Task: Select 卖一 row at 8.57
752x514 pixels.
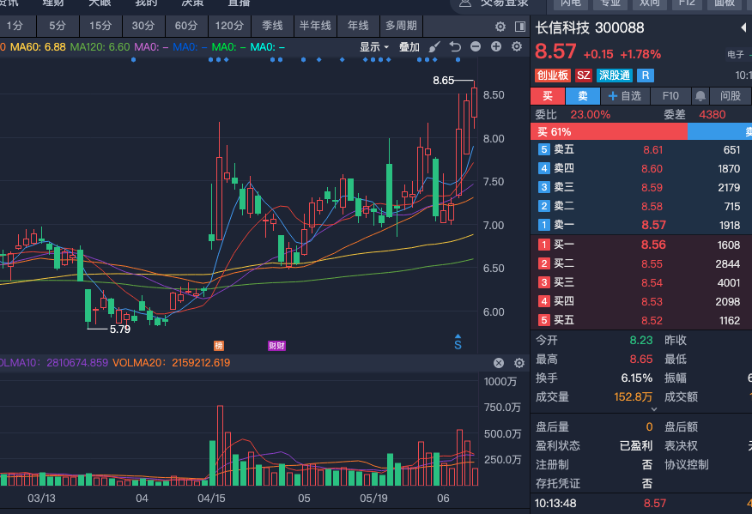Action: point(641,225)
